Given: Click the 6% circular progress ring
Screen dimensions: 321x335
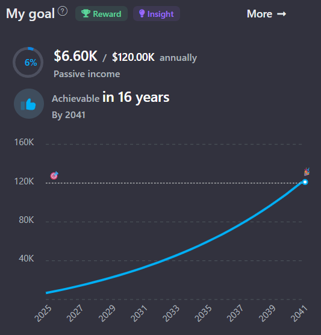Looking at the screenshot, I should coord(28,63).
